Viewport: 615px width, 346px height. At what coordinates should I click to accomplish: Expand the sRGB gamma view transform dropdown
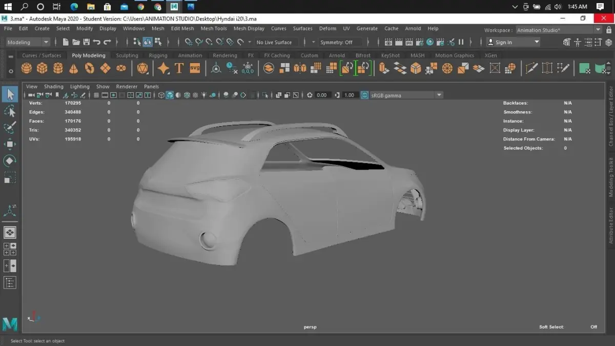[439, 95]
